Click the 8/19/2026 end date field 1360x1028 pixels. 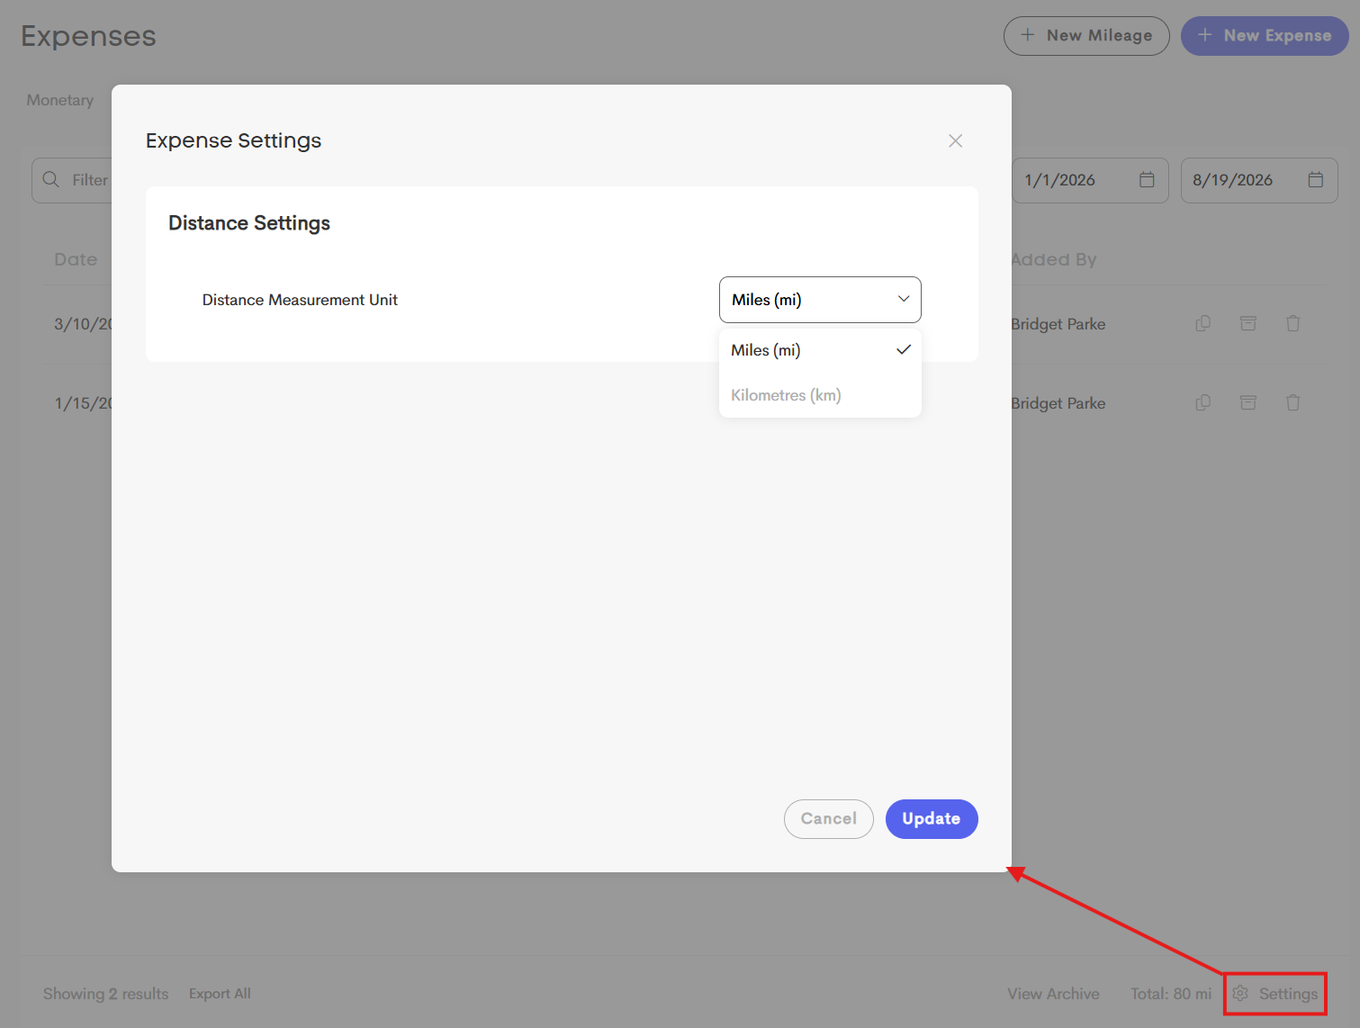click(x=1259, y=180)
